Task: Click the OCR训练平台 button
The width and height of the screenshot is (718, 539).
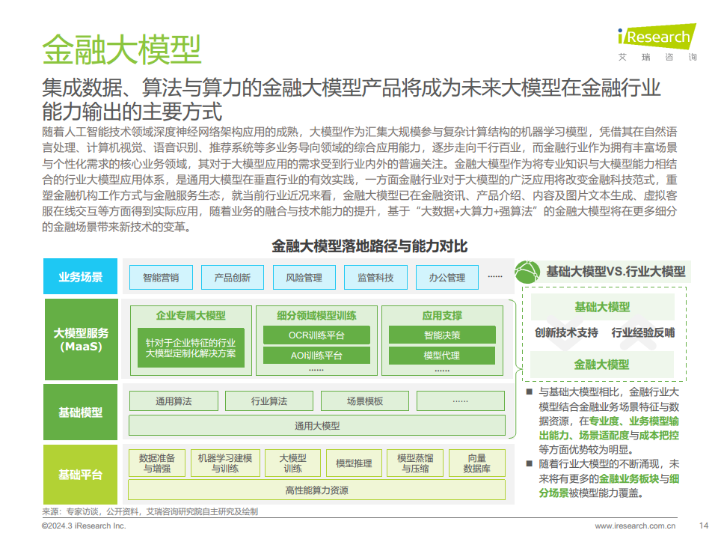Action: [316, 335]
